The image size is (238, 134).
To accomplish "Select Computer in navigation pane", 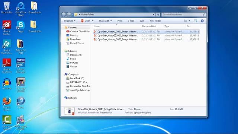I will coord(71,74).
